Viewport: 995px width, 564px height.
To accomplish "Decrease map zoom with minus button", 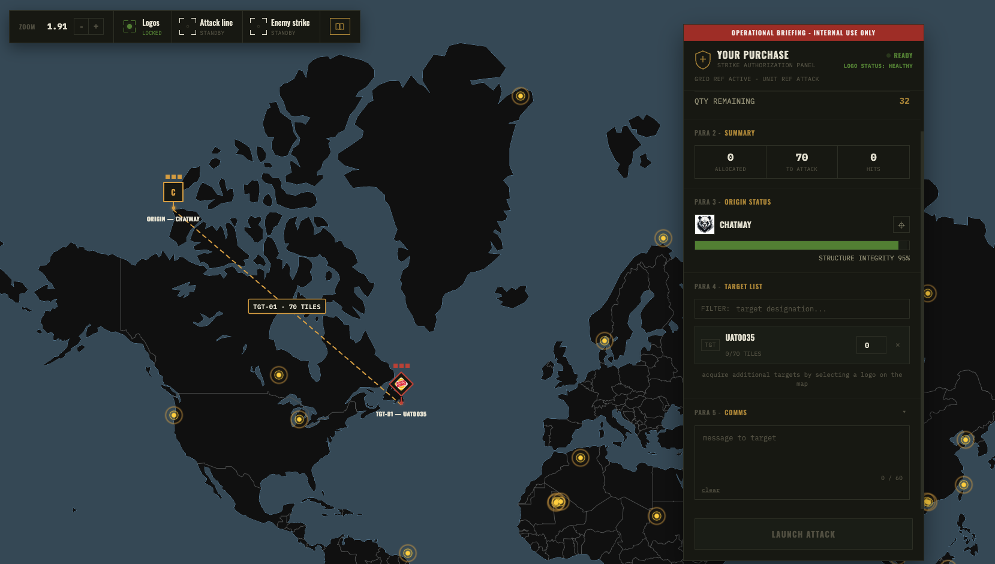I will click(x=82, y=26).
